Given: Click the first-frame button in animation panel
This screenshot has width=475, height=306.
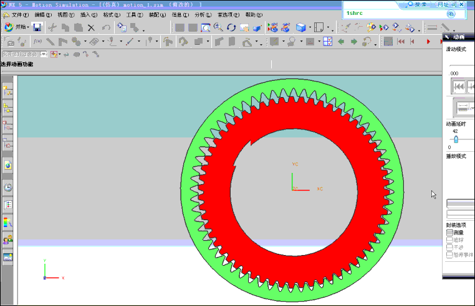Looking at the screenshot, I should (458, 87).
